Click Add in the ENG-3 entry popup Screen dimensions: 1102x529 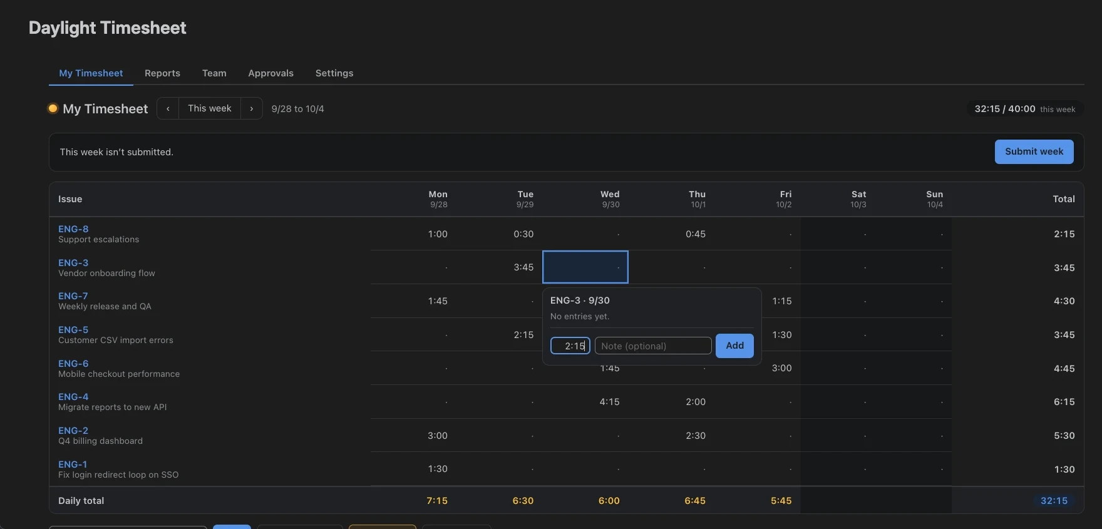pos(734,346)
